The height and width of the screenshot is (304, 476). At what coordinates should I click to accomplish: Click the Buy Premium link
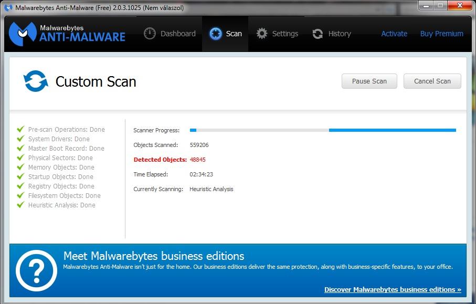(x=442, y=34)
